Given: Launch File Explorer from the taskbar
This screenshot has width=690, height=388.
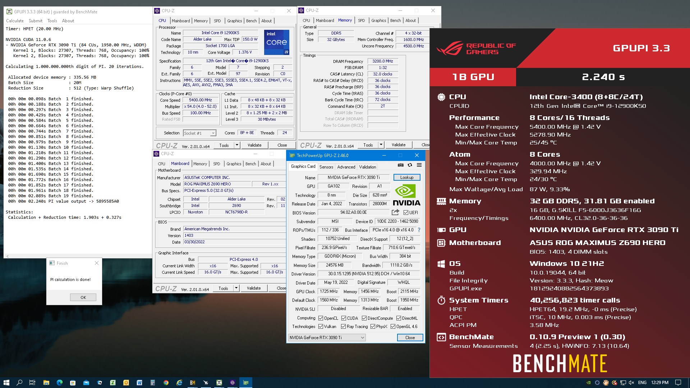Looking at the screenshot, I should (x=46, y=383).
